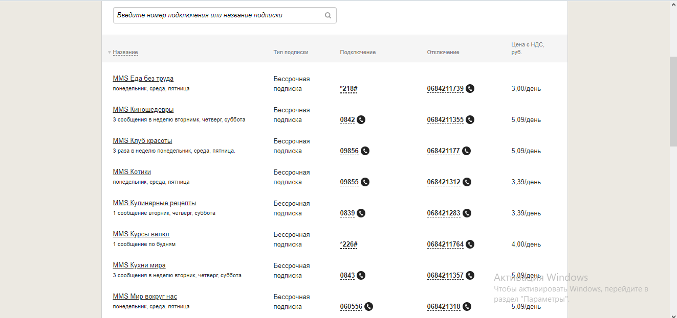677x318 pixels.
Task: Click the phone icon next to 068421177
Action: pyautogui.click(x=467, y=151)
